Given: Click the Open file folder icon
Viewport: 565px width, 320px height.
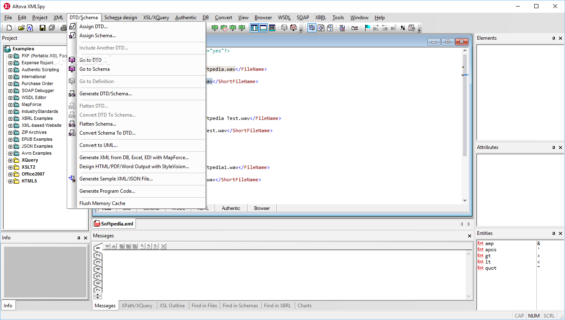Looking at the screenshot, I should (x=21, y=28).
